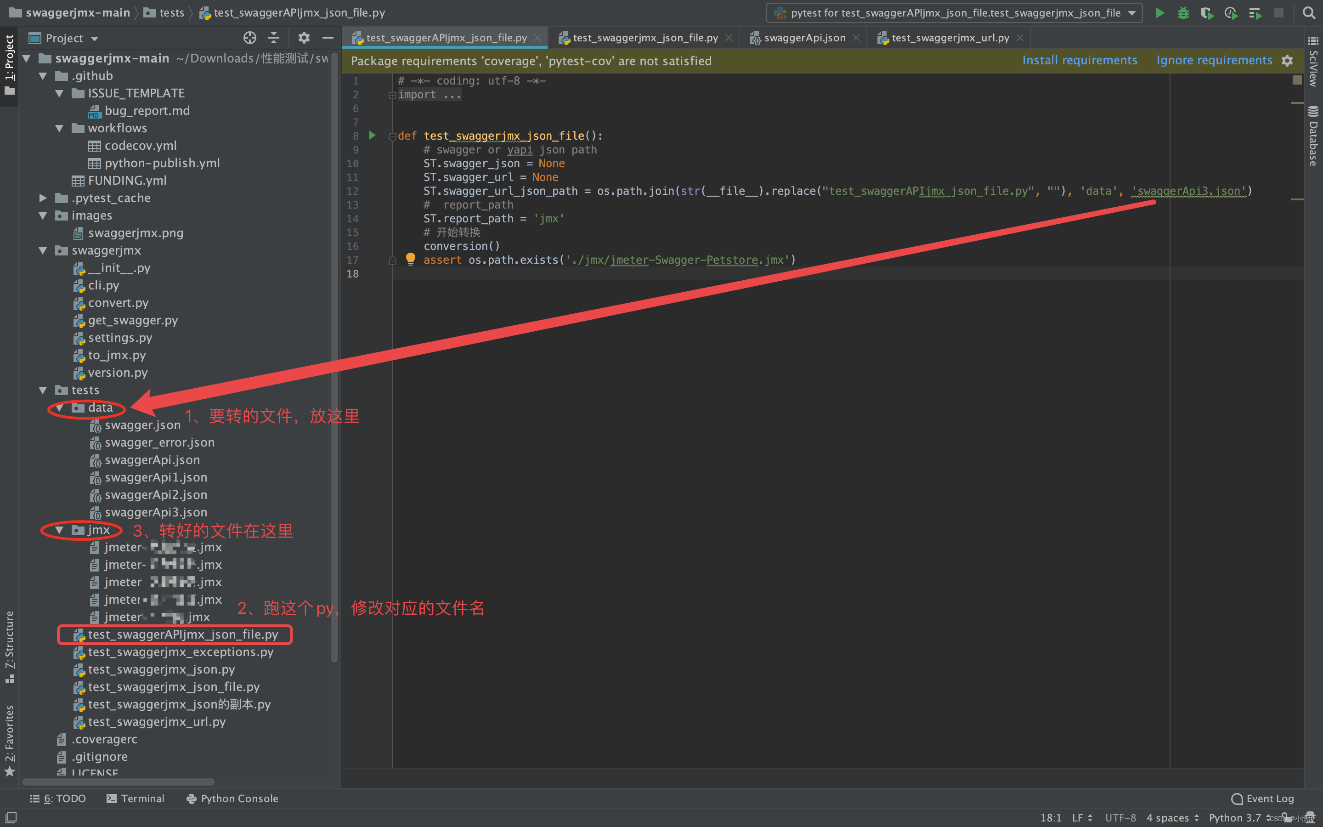Collapse the tests folder
1323x827 pixels.
click(43, 390)
